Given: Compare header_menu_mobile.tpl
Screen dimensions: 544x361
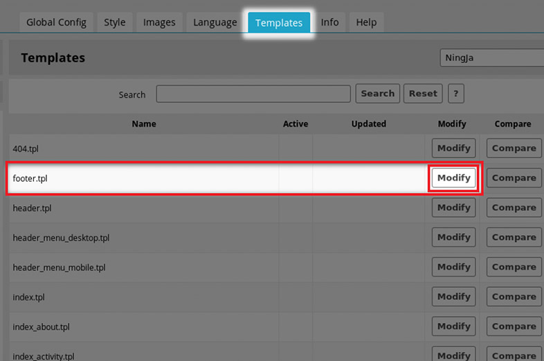Looking at the screenshot, I should (514, 267).
